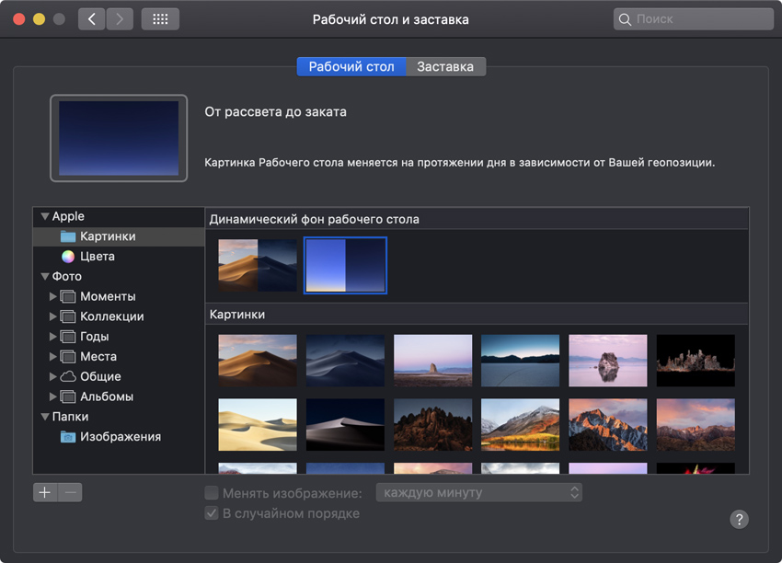Click the Поиск search field
The width and height of the screenshot is (782, 563).
coord(693,19)
